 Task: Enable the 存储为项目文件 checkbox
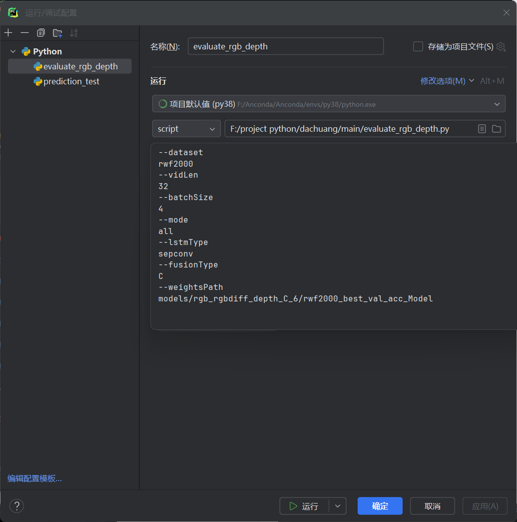(418, 46)
